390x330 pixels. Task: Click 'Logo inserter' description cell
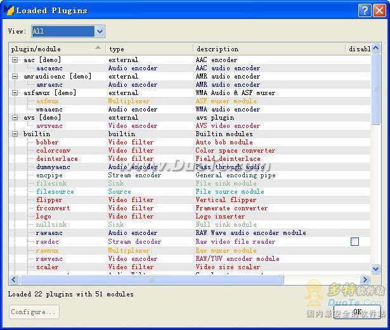220,217
